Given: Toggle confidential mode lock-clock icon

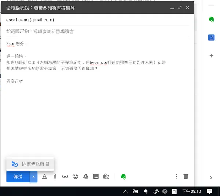Looking at the screenshot, I should pyautogui.click(x=106, y=177).
